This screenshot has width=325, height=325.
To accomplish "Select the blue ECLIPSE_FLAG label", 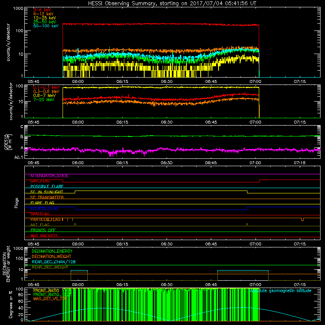I will [x=44, y=208].
